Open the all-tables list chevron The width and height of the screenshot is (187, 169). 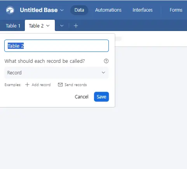point(62,26)
